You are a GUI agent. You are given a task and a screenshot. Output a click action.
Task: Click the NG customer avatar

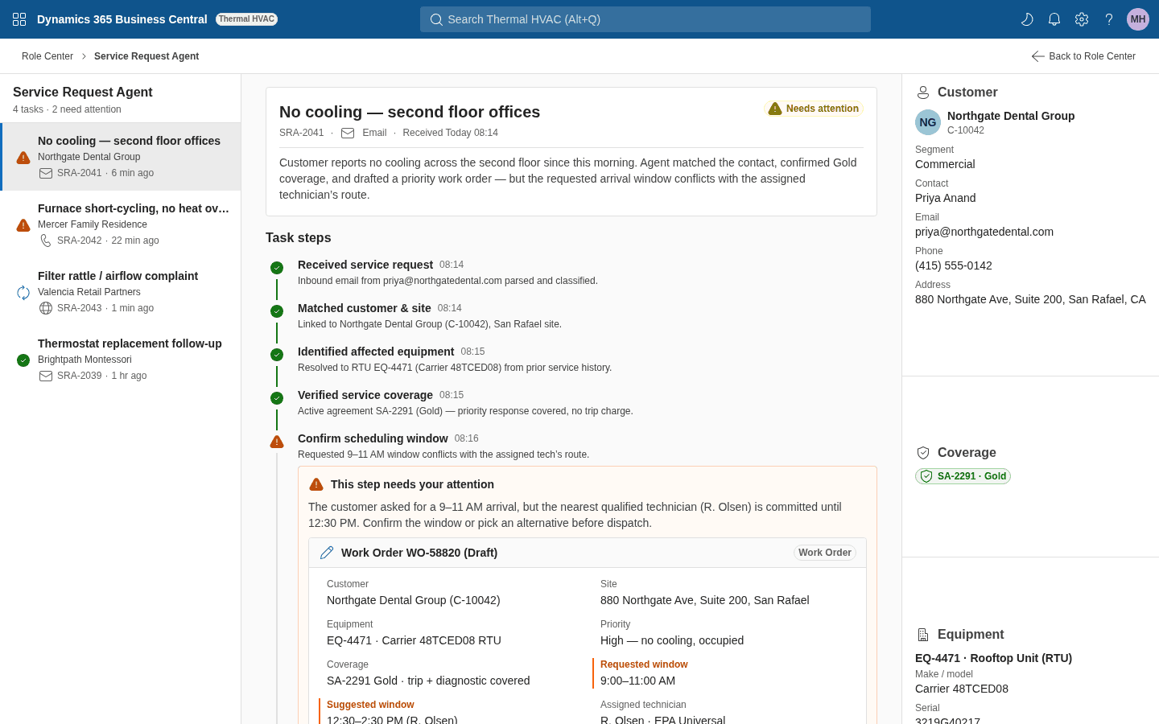[x=928, y=122]
